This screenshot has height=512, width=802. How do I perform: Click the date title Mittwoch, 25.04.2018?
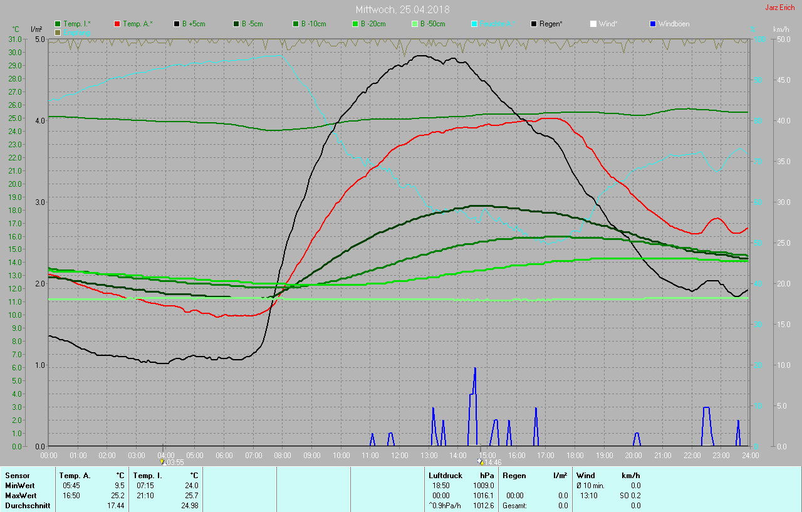402,9
